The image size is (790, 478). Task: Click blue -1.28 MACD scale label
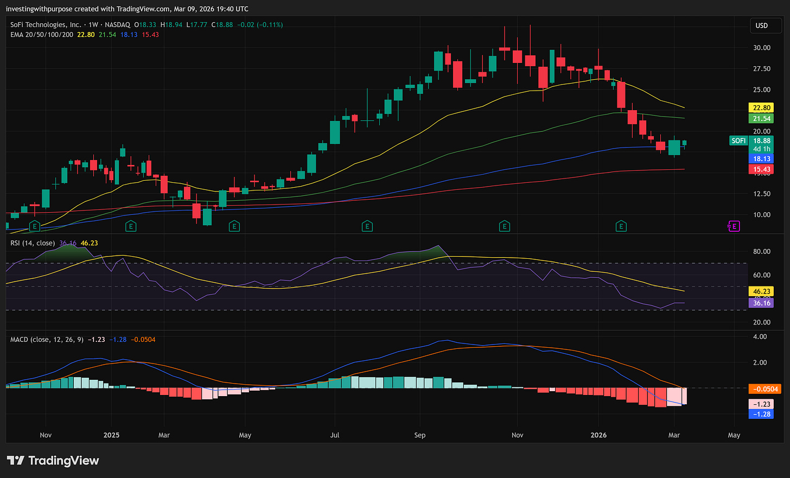click(x=761, y=414)
